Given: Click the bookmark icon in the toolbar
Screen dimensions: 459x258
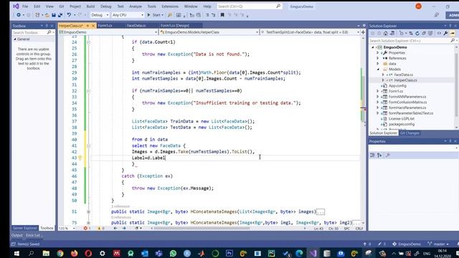Looking at the screenshot, I should tap(222, 15).
